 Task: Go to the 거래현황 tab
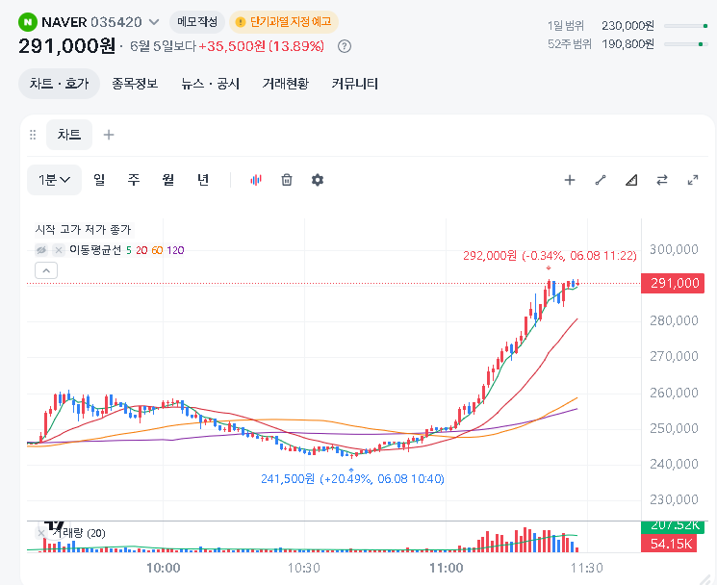(285, 84)
